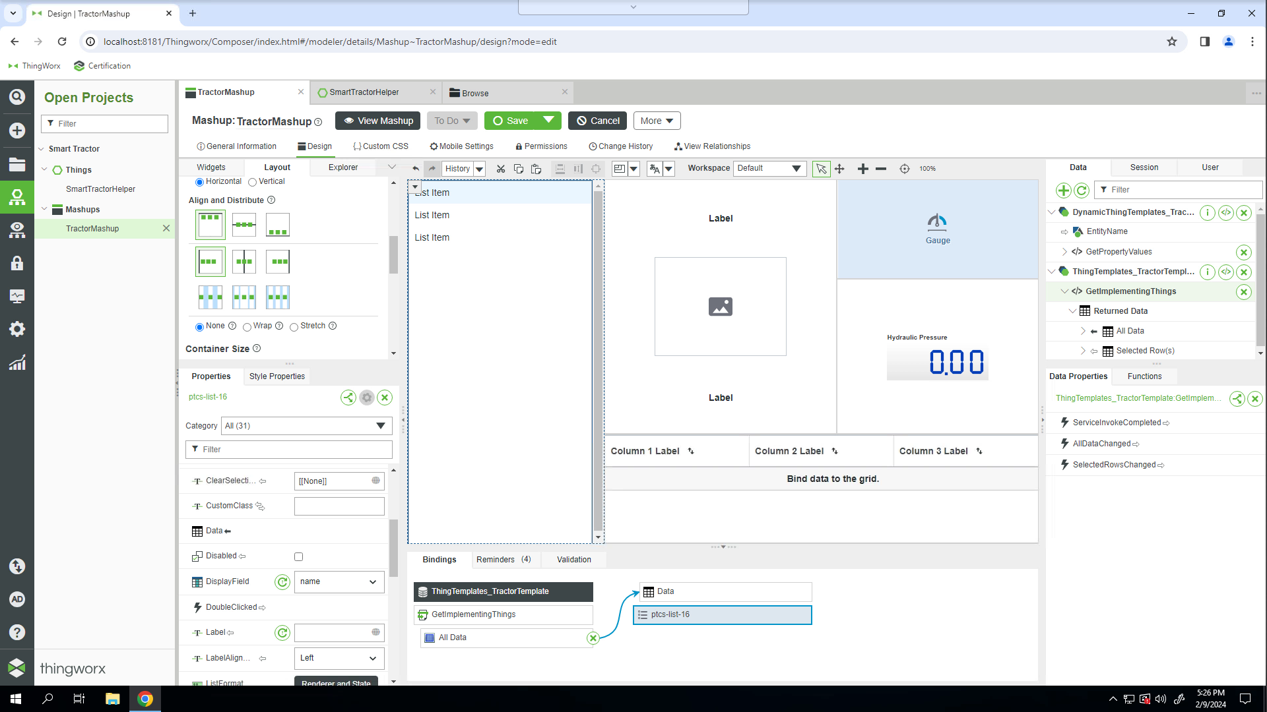1267x712 pixels.
Task: Open Windows taskbar search
Action: (x=48, y=699)
